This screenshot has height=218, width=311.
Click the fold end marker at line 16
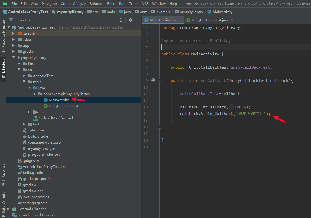point(159,127)
